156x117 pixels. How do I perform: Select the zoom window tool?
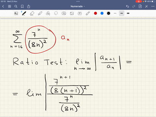pos(16,13)
